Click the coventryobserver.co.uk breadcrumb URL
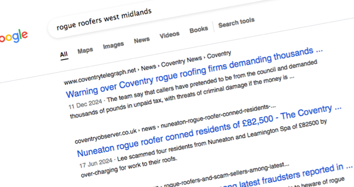Viewport: 354px width, 187px height. (175, 124)
